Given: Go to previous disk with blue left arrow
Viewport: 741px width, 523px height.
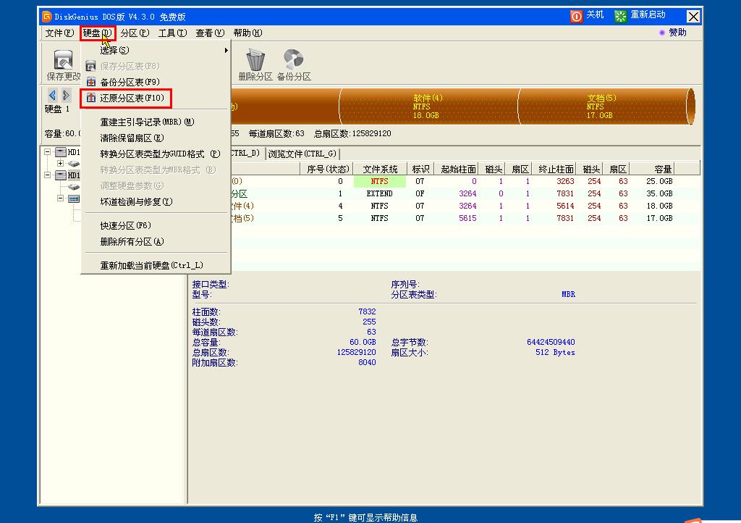Looking at the screenshot, I should pos(52,95).
